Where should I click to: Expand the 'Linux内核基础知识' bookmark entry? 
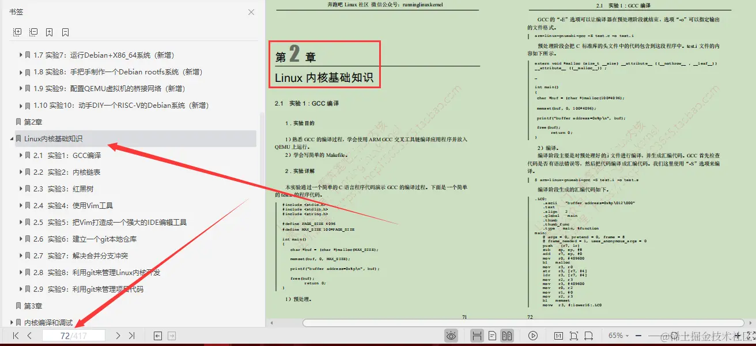click(10, 138)
